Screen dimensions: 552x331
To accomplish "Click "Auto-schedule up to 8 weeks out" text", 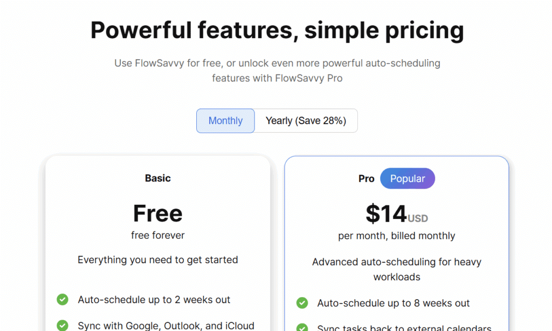I will [394, 303].
